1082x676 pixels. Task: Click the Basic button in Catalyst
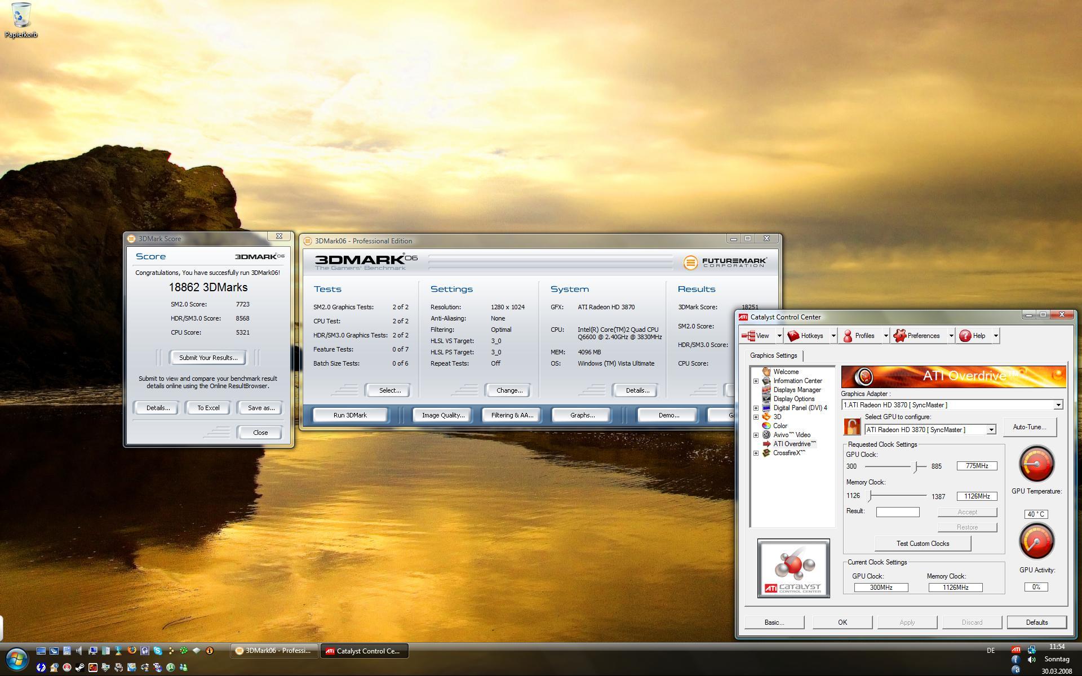pyautogui.click(x=774, y=622)
